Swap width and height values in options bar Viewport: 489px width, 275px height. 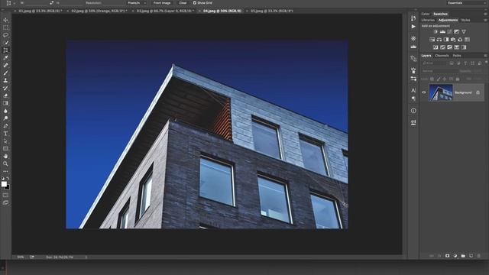pyautogui.click(x=51, y=3)
